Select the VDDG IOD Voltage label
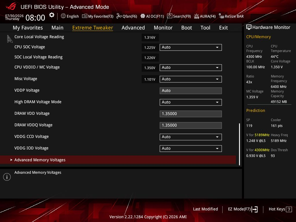This screenshot has width=296, height=222. [31, 148]
